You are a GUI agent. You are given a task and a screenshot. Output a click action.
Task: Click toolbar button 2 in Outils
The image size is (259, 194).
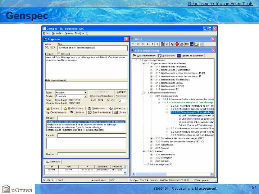tap(138, 44)
